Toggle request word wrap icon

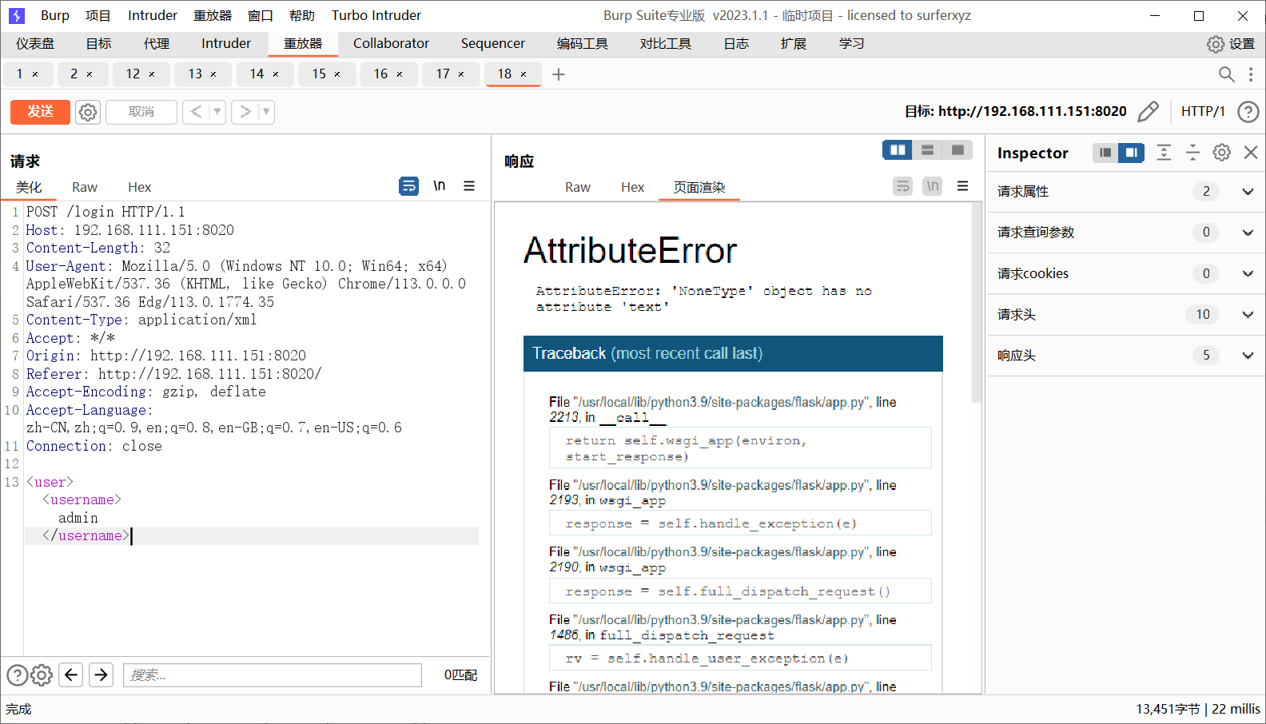click(408, 186)
